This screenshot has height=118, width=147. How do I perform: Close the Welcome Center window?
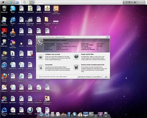click(108, 37)
